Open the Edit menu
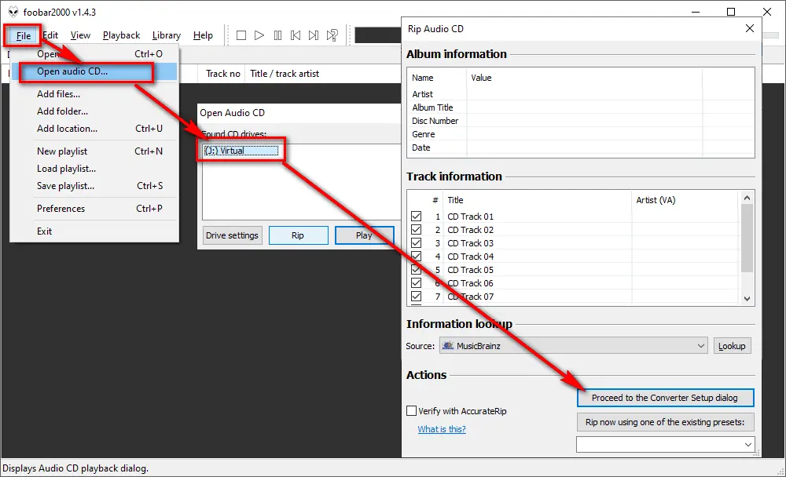The image size is (786, 477). click(x=50, y=35)
